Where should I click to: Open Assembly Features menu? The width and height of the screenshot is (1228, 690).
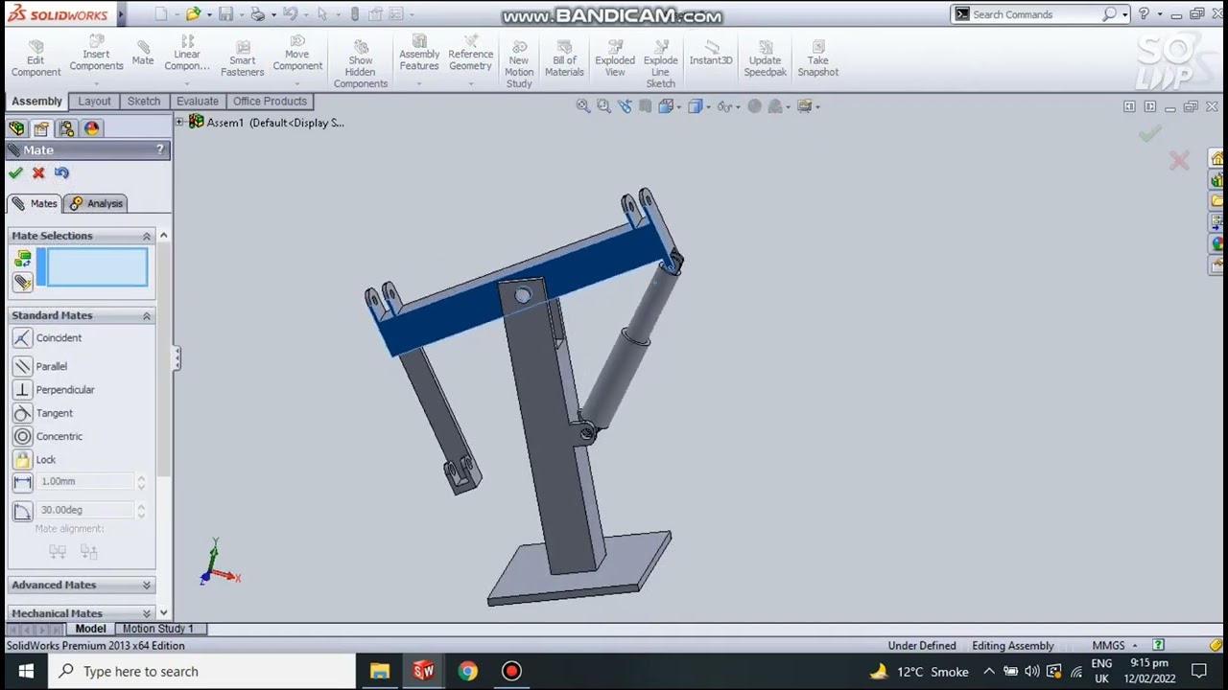(x=419, y=53)
